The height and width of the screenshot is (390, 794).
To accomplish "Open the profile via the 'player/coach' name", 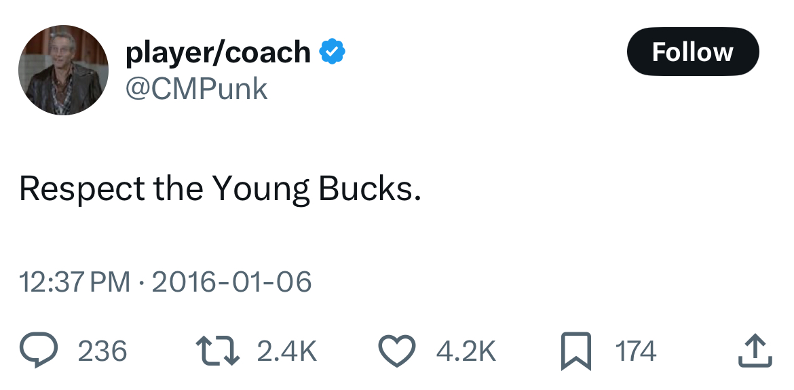I will [218, 53].
